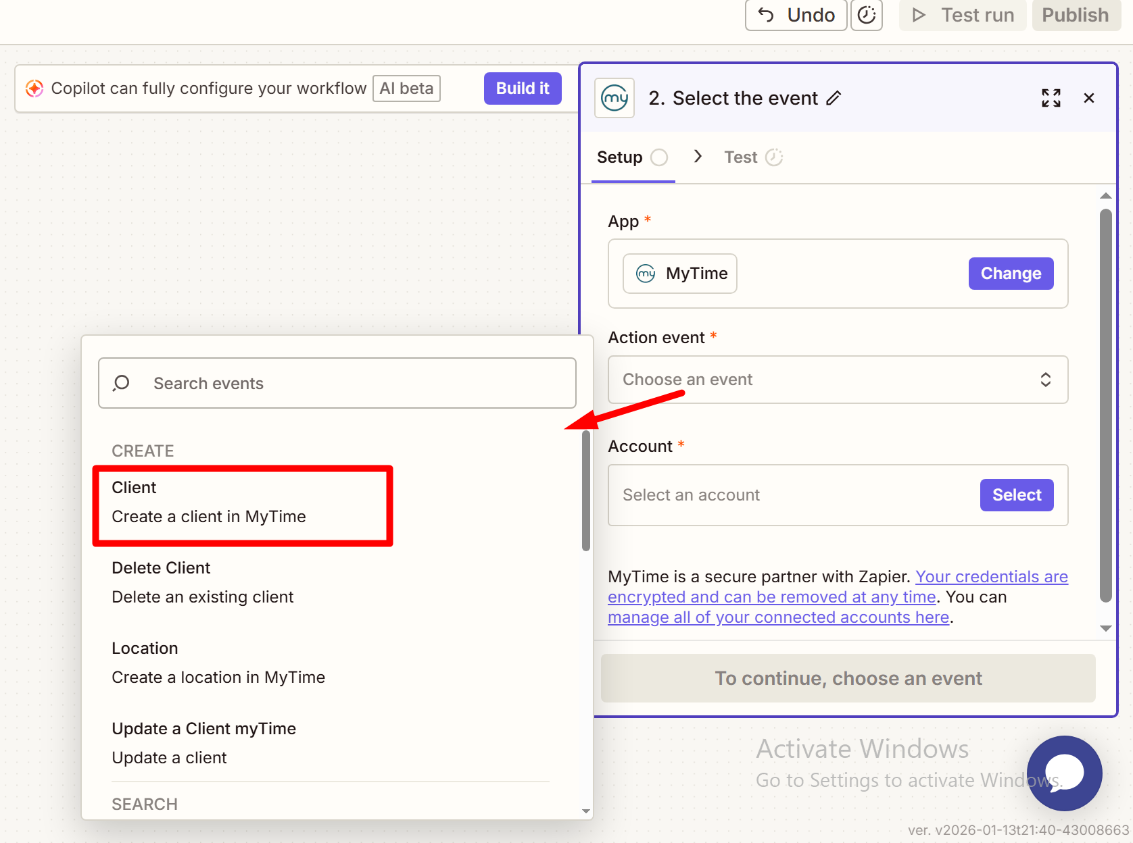Open the Choose an event dropdown
This screenshot has width=1133, height=843.
pyautogui.click(x=838, y=380)
